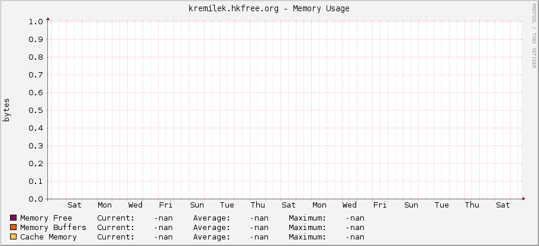This screenshot has height=246, width=539.
Task: Click the 0.8 value on the y-axis
Action: (35, 57)
